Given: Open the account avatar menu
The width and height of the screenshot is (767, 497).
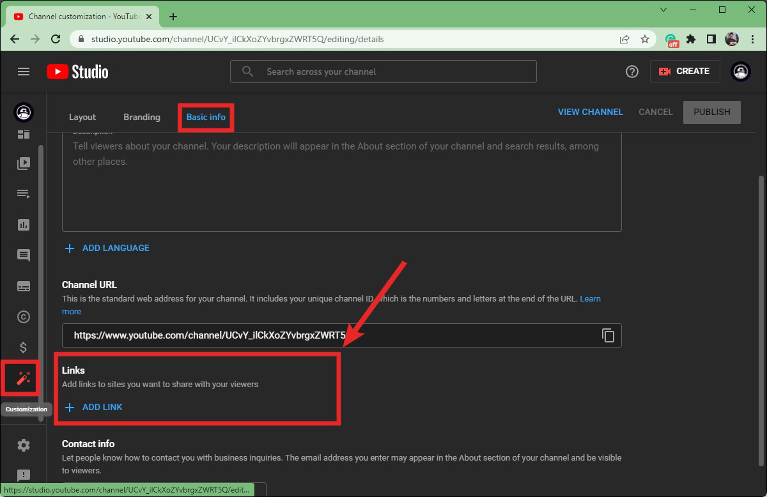Looking at the screenshot, I should click(740, 72).
